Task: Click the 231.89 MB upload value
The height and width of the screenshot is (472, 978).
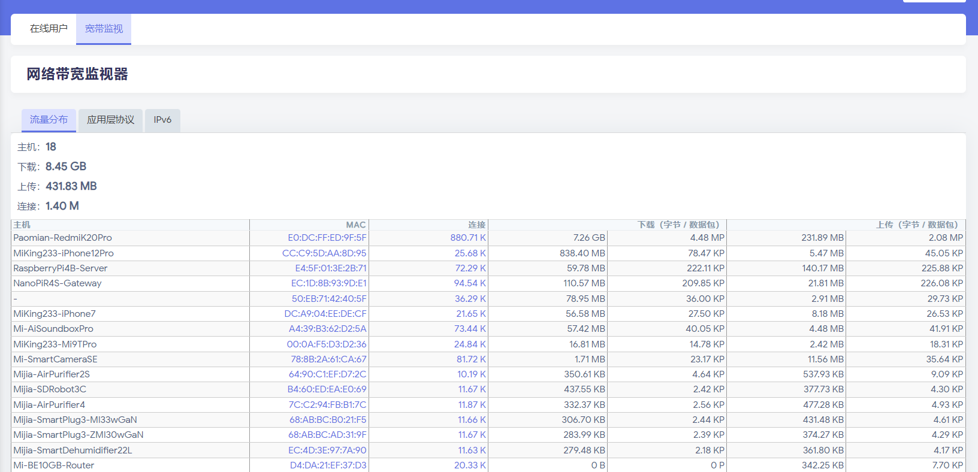Action: click(822, 238)
